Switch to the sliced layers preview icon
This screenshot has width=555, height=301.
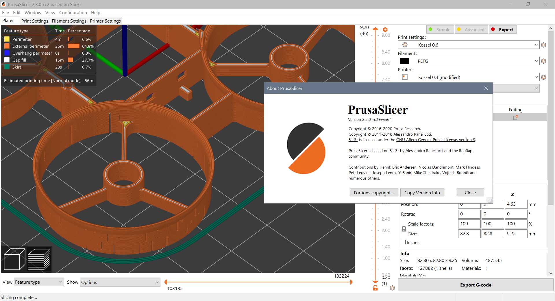click(39, 259)
